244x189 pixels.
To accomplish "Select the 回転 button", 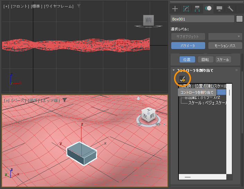I will [206, 59].
